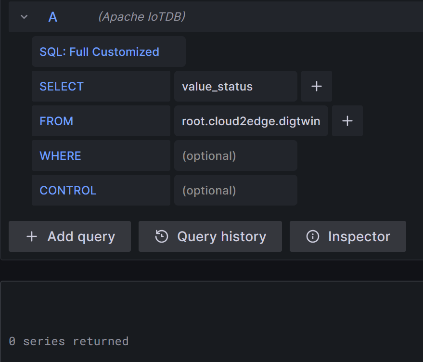Click the CONTROL label
Image resolution: width=423 pixels, height=362 pixels.
point(68,191)
